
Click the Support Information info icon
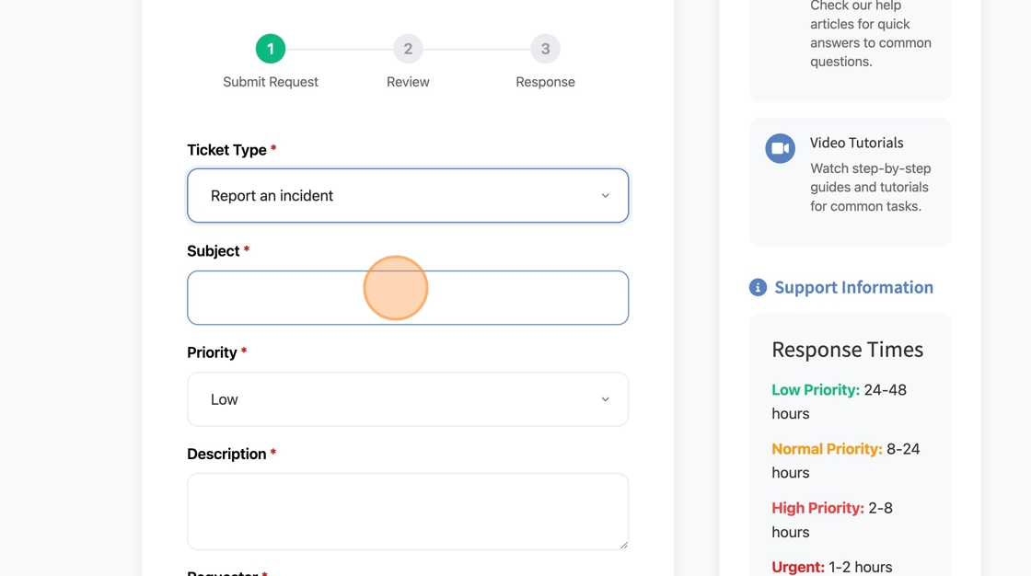point(758,288)
